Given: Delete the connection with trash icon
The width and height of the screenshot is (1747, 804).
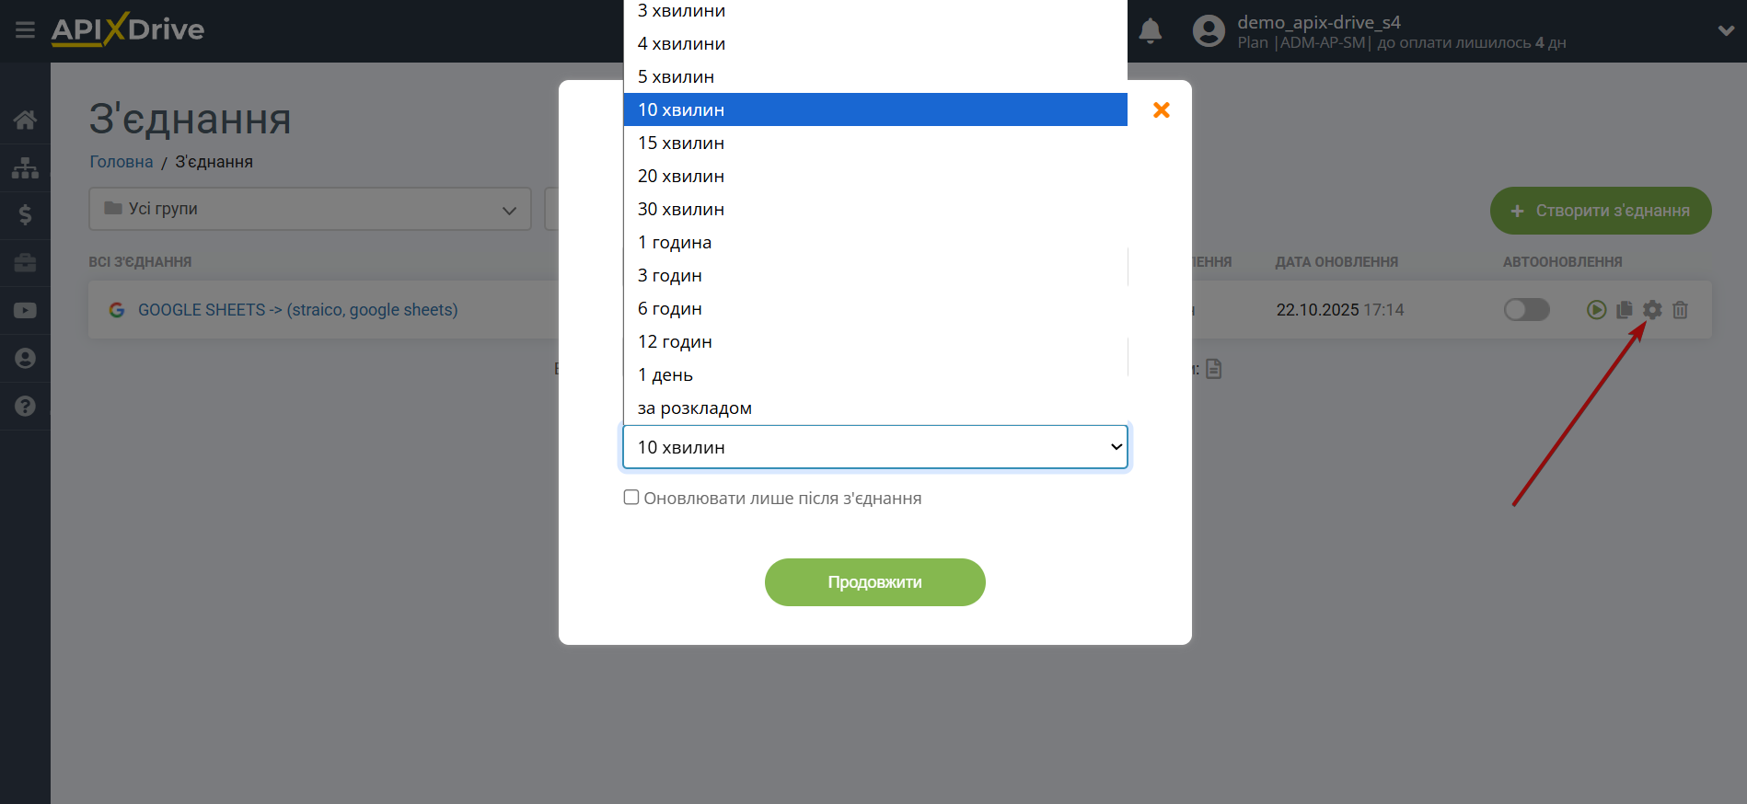Looking at the screenshot, I should (x=1680, y=310).
